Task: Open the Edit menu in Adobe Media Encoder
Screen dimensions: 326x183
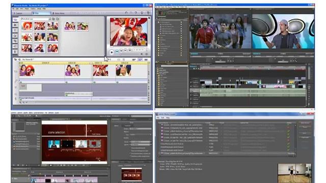Action: (162, 117)
